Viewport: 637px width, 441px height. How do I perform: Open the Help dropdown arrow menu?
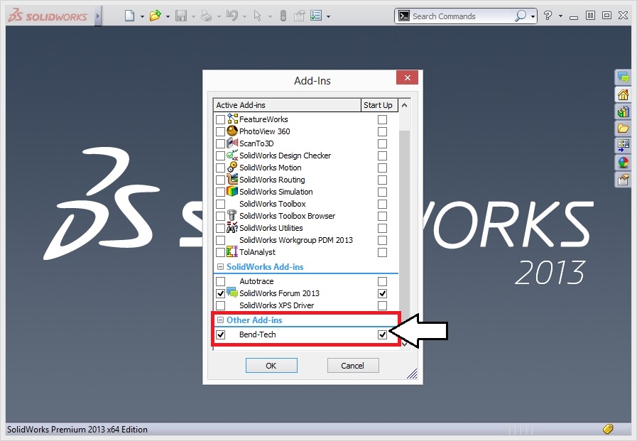click(560, 16)
